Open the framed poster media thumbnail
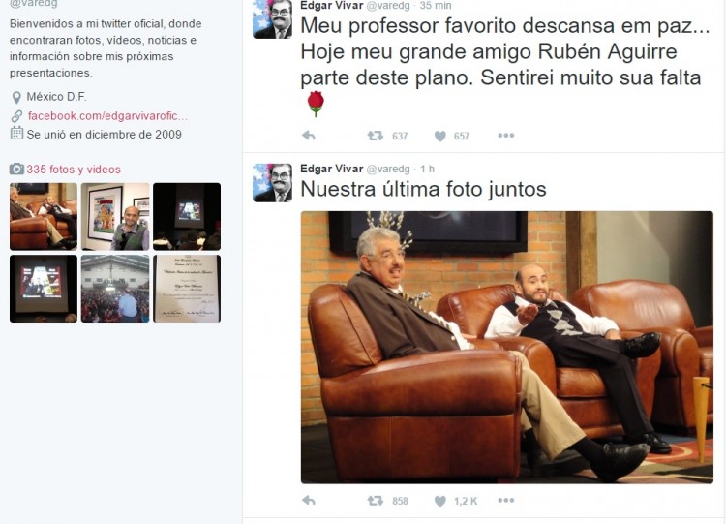This screenshot has width=726, height=524. [115, 216]
